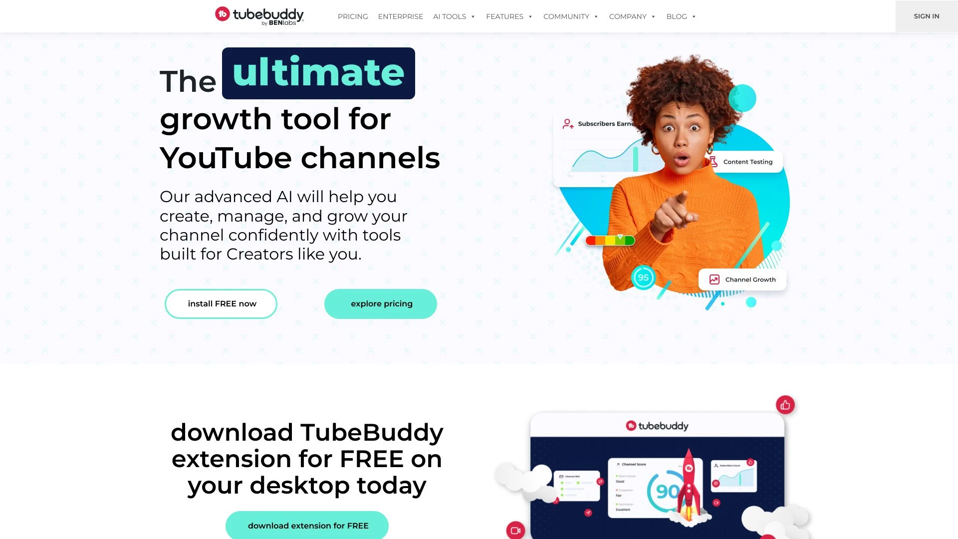Screen dimensions: 958x539
Task: Click the Channel Growth icon
Action: pyautogui.click(x=714, y=279)
